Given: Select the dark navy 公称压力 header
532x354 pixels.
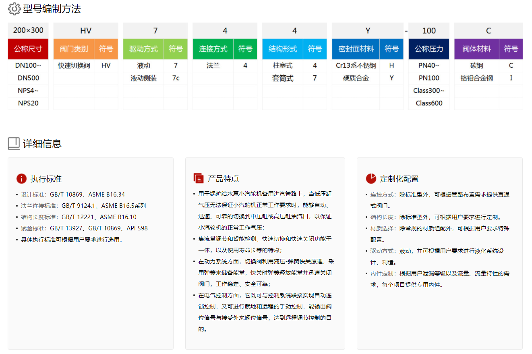Looking at the screenshot, I should click(x=428, y=49).
